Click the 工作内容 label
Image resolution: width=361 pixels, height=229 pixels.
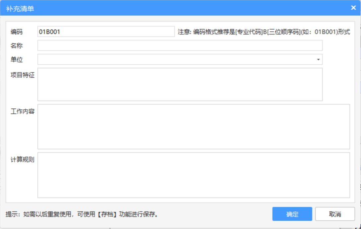tap(23, 111)
